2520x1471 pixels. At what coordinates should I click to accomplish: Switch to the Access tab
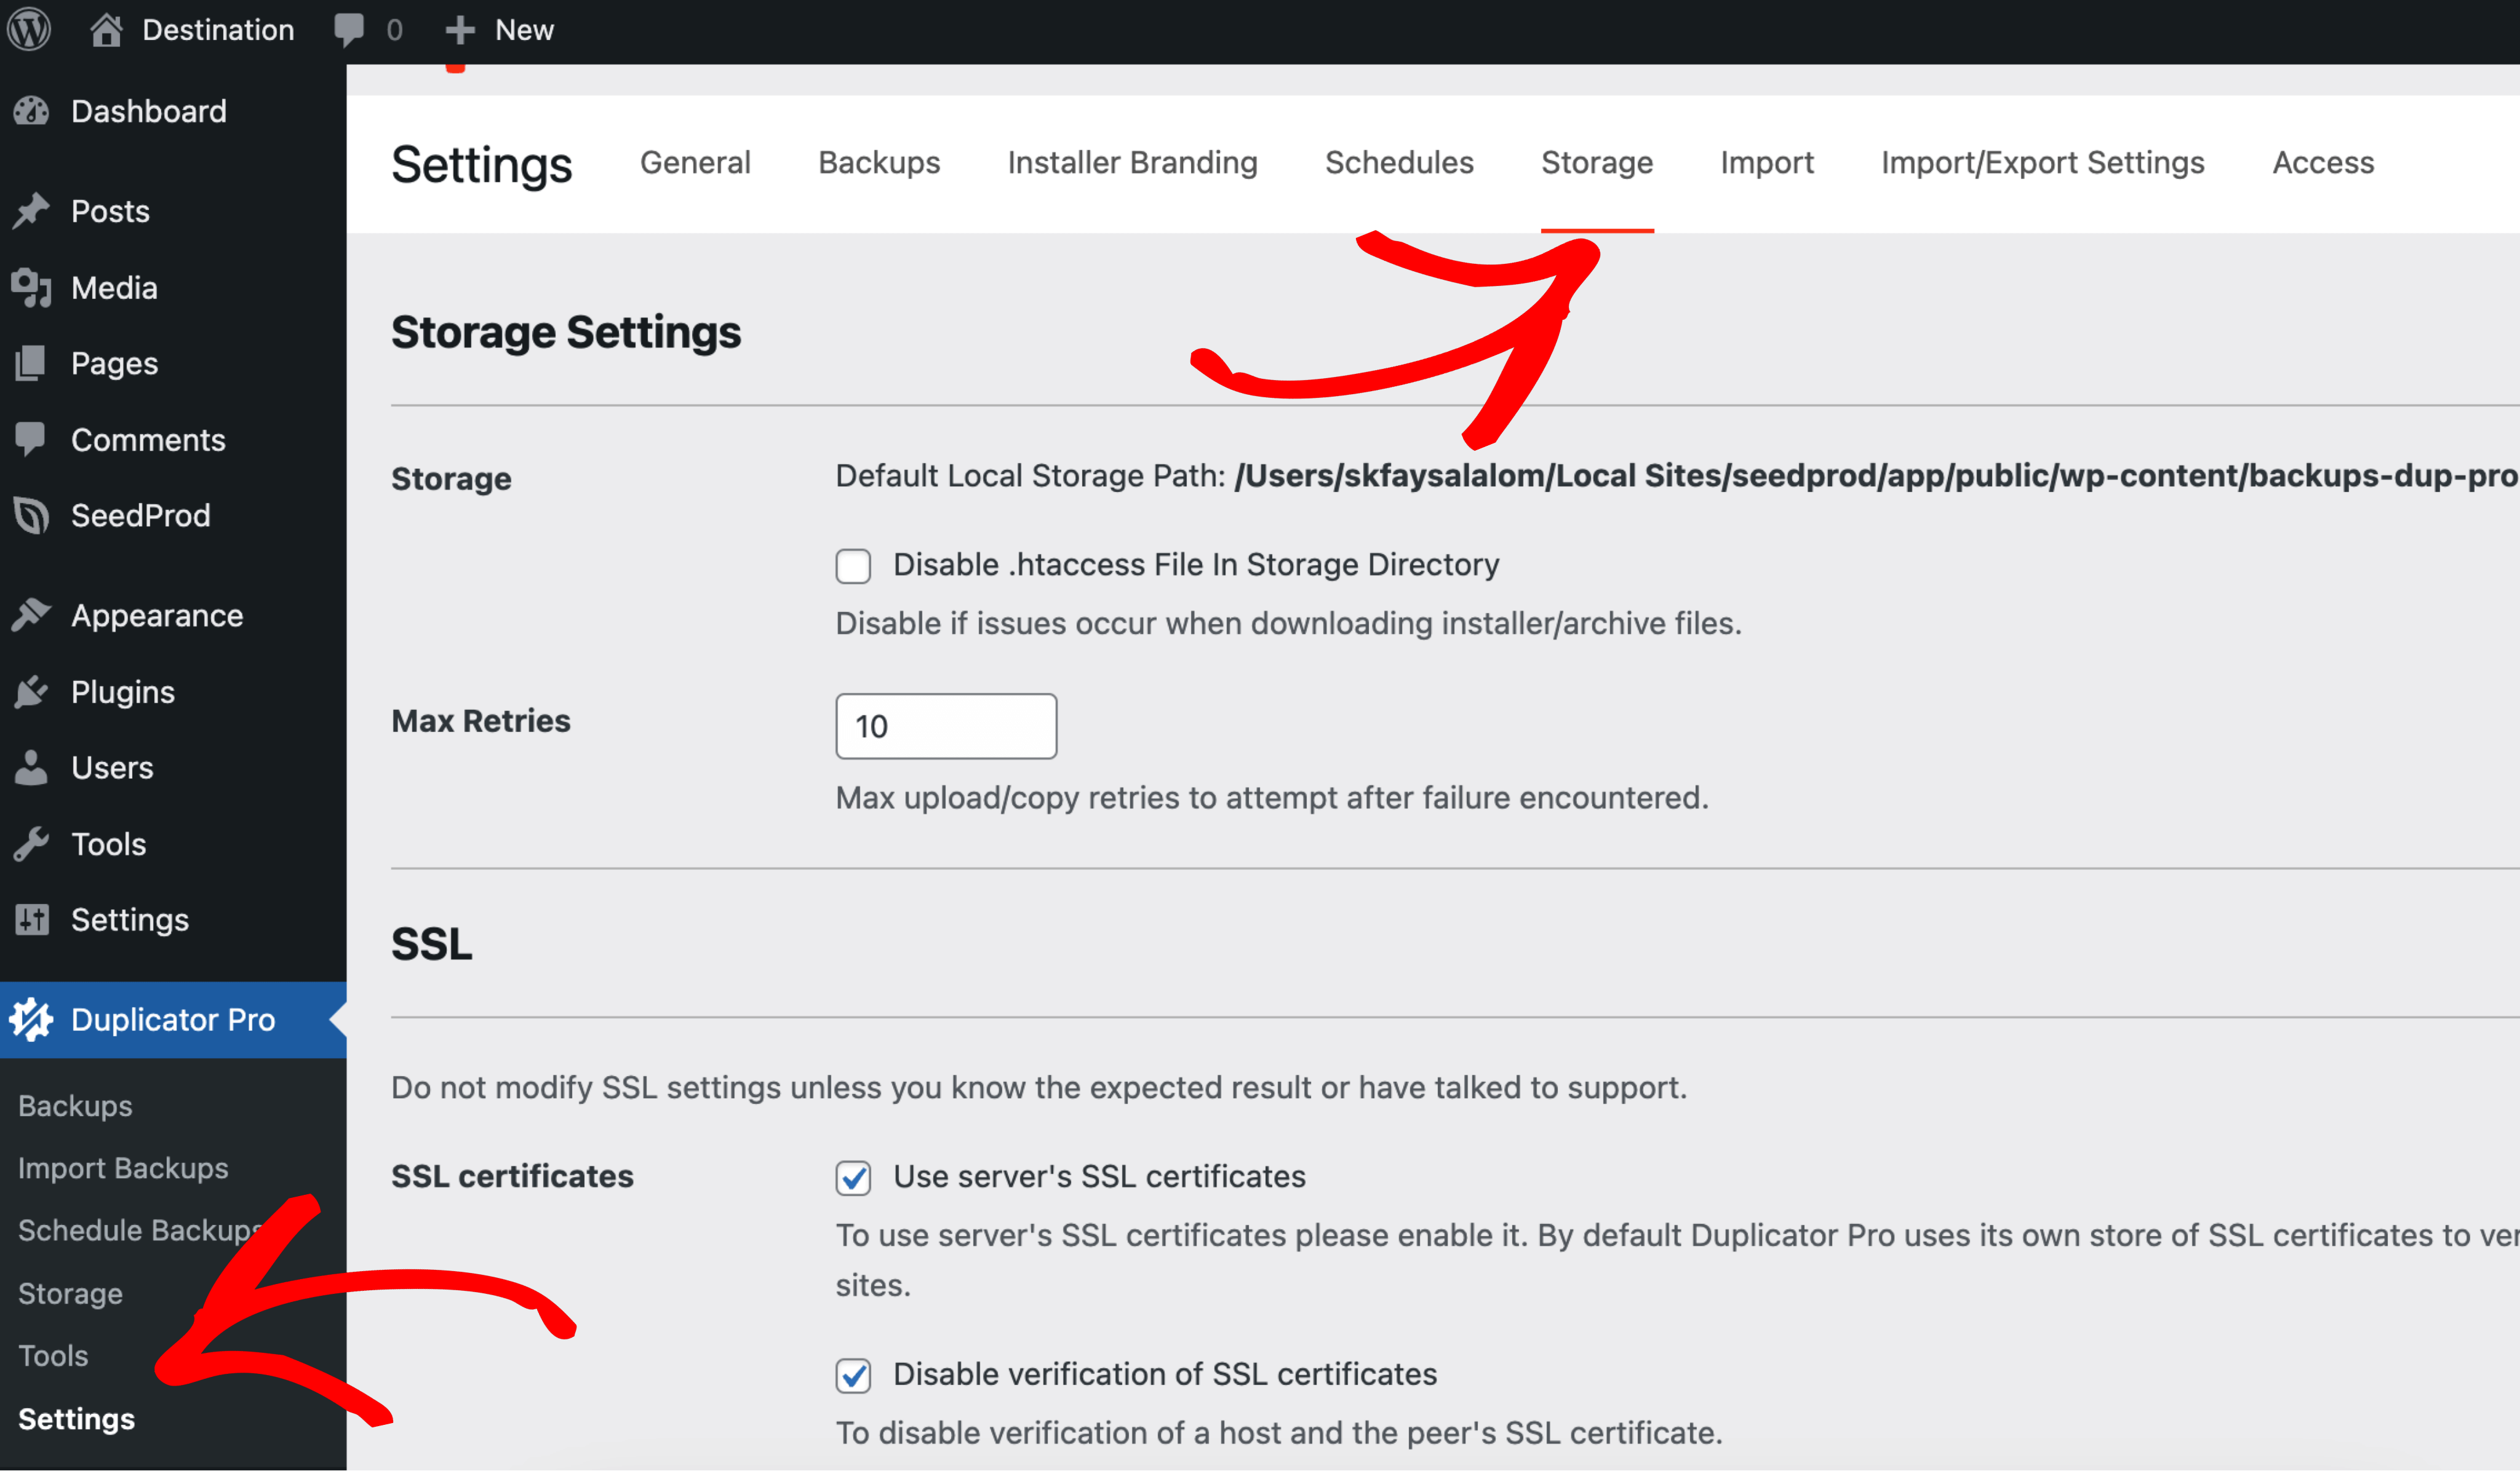pyautogui.click(x=2323, y=163)
